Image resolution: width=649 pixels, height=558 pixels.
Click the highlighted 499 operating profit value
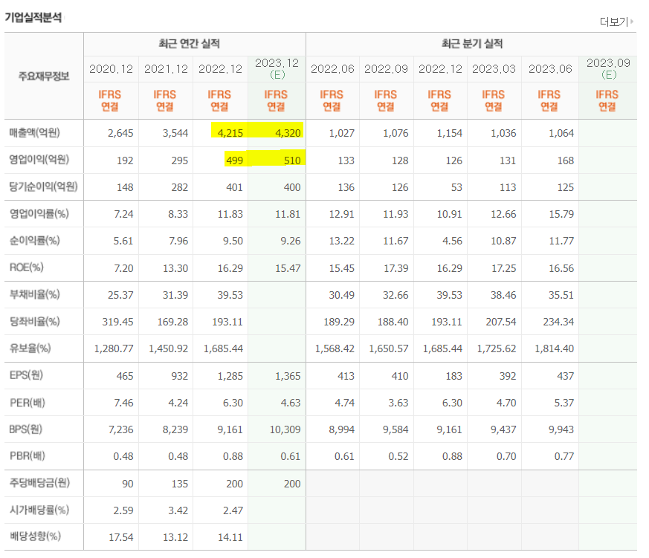pyautogui.click(x=234, y=160)
